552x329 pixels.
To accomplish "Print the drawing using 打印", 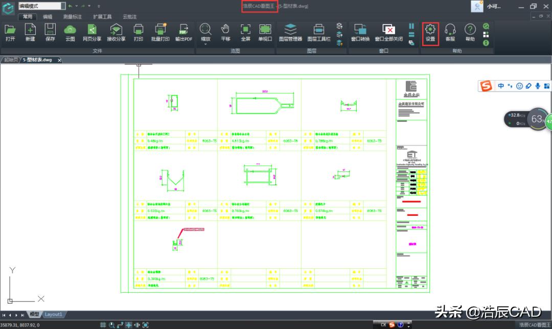I will point(139,33).
